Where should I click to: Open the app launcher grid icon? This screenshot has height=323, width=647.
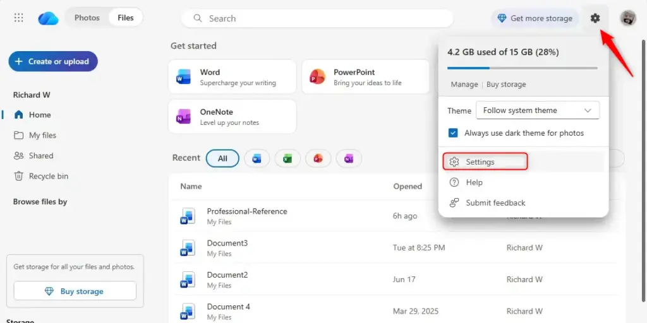pyautogui.click(x=18, y=18)
